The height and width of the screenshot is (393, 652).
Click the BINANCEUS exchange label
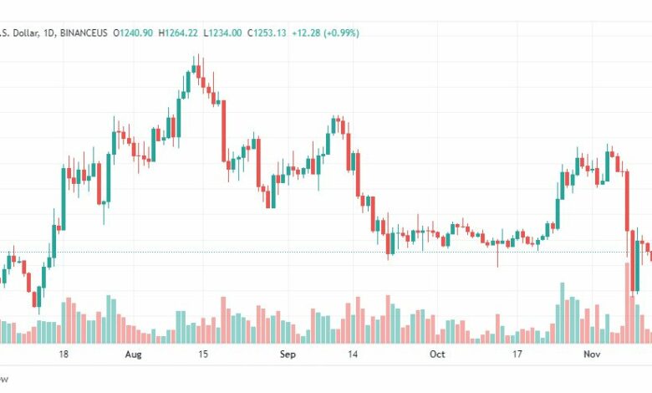(84, 33)
